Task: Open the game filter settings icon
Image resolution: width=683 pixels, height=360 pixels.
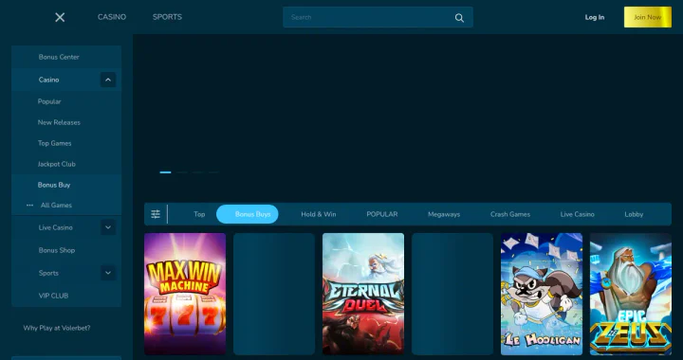Action: 156,214
